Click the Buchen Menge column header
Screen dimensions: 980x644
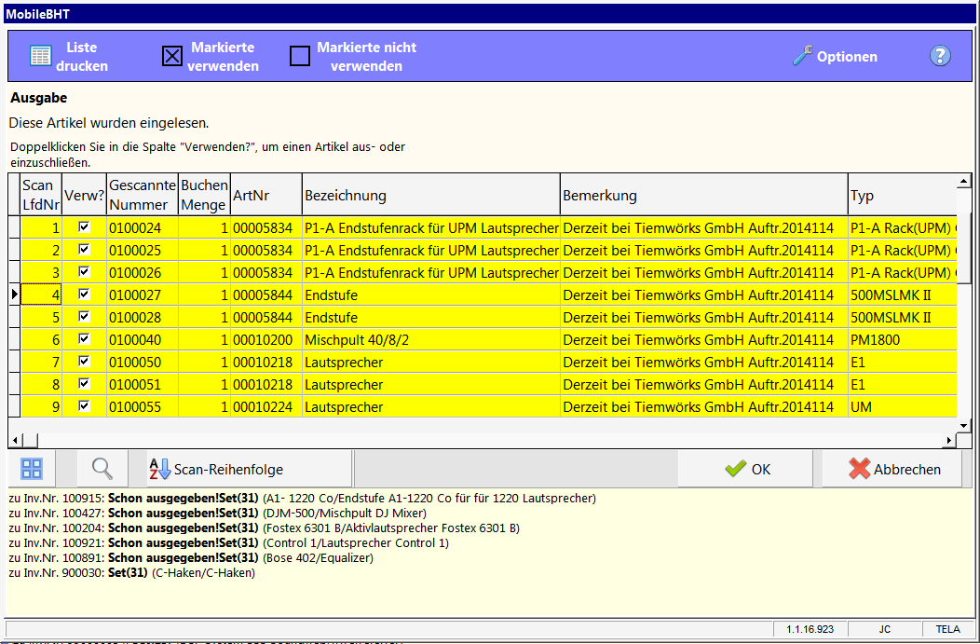(204, 195)
